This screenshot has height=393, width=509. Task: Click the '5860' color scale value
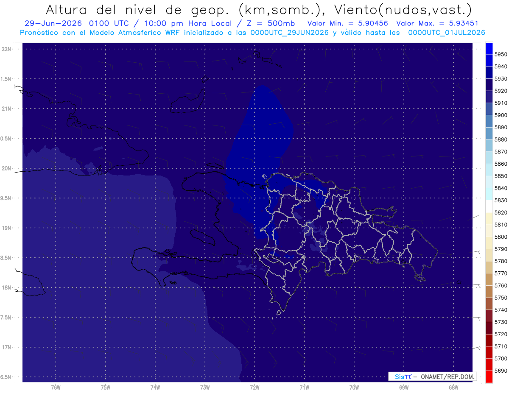(501, 164)
